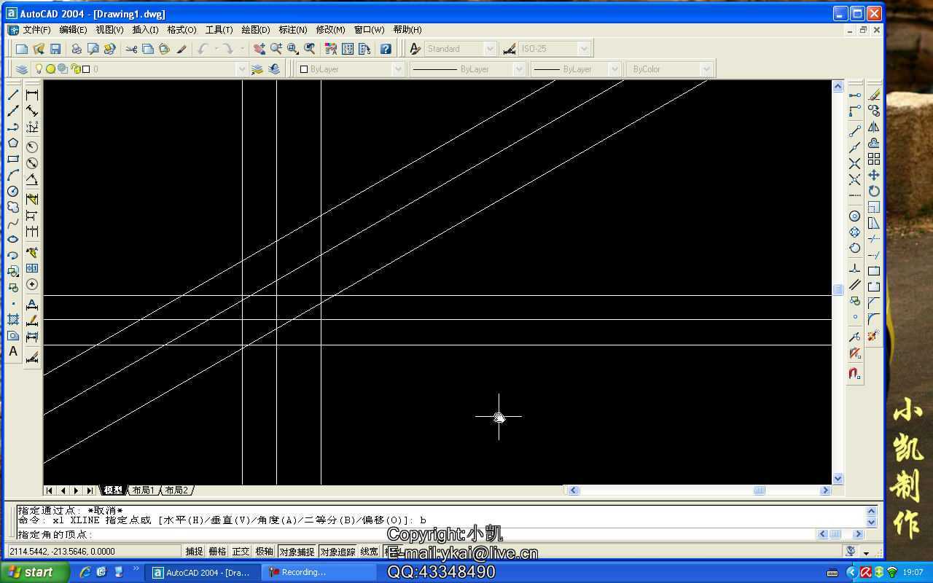This screenshot has width=933, height=583.
Task: Click the Save icon in toolbar
Action: click(55, 49)
